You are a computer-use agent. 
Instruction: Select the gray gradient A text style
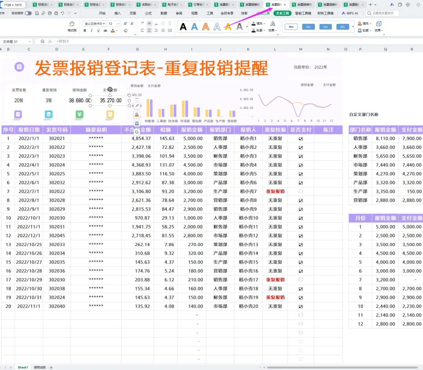[x=239, y=27]
